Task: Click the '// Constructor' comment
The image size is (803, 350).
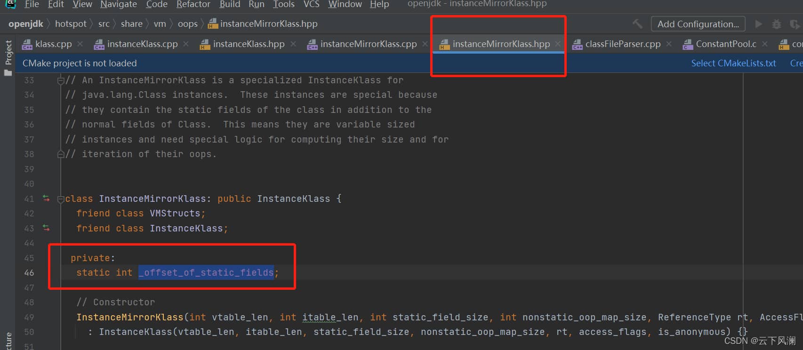Action: 116,302
